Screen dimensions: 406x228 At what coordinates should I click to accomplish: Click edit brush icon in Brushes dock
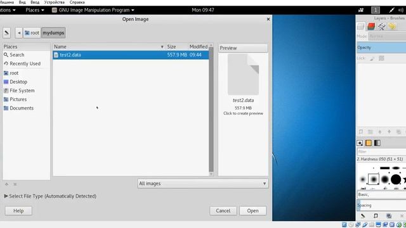363,216
